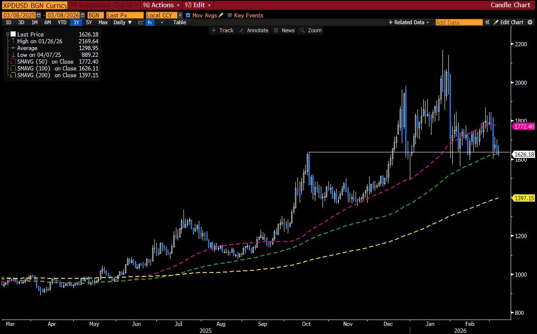This screenshot has width=537, height=334.
Task: Enable the Key Events checkbox
Action: coord(230,15)
